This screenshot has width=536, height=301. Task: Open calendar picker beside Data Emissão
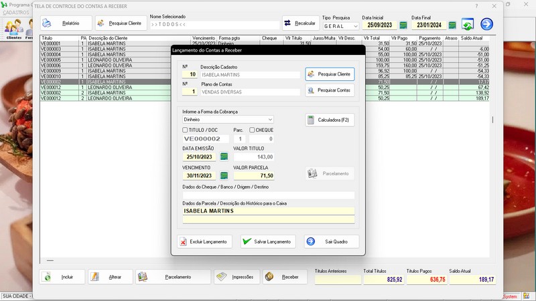[224, 157]
